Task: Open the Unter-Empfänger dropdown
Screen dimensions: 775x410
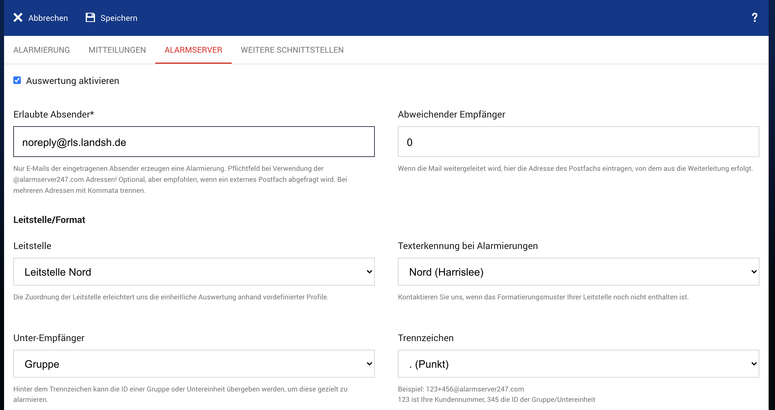Action: pyautogui.click(x=194, y=364)
